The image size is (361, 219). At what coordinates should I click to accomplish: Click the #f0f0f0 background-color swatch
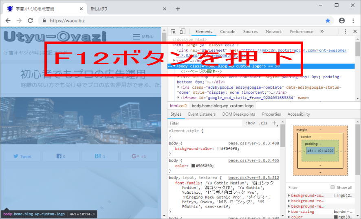pos(219,149)
